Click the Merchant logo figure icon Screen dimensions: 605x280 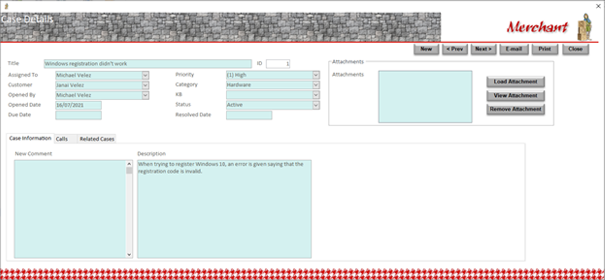[584, 27]
